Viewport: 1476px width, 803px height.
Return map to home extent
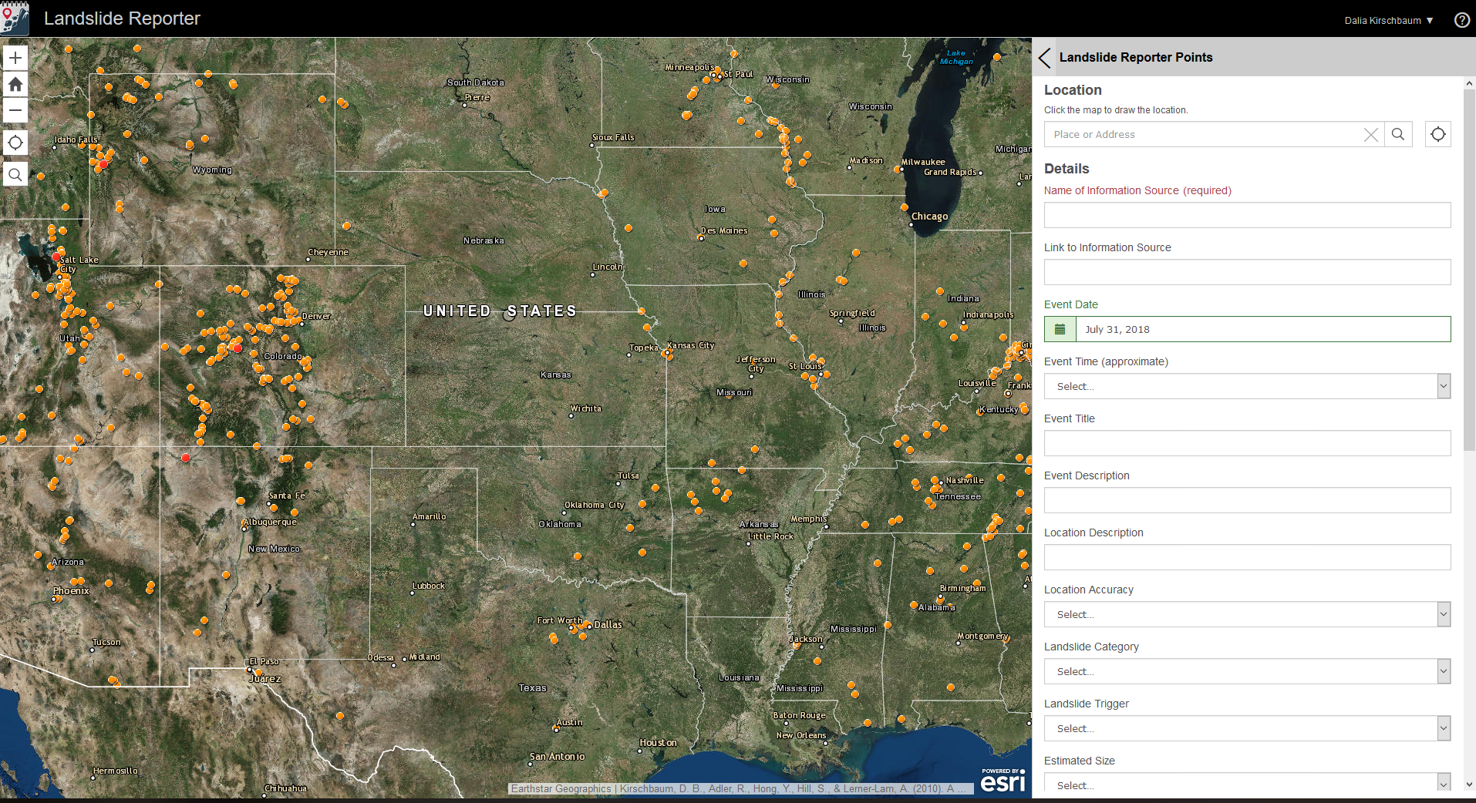[x=15, y=84]
